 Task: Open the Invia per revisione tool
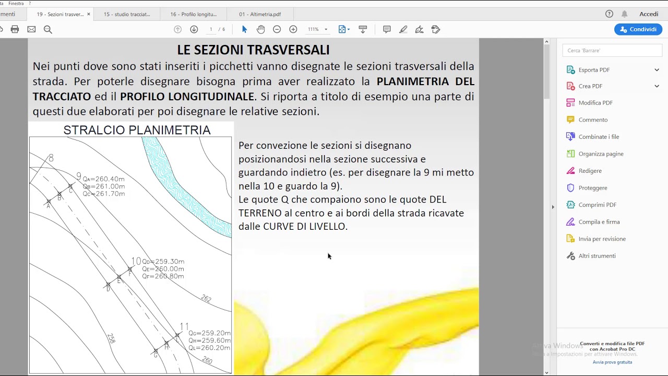pos(602,239)
